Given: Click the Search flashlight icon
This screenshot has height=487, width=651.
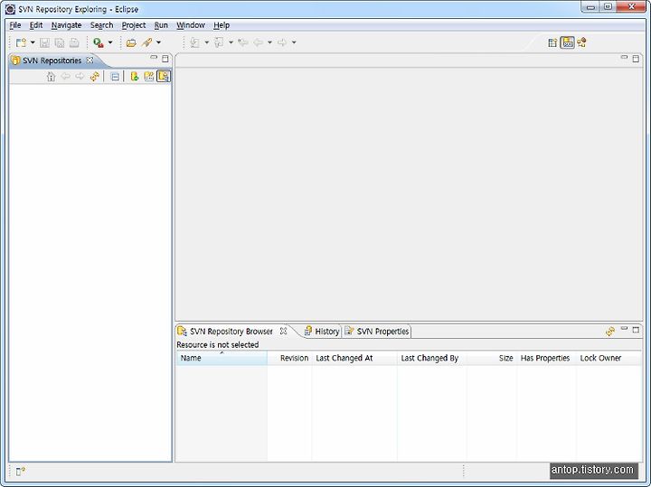Looking at the screenshot, I should [147, 42].
